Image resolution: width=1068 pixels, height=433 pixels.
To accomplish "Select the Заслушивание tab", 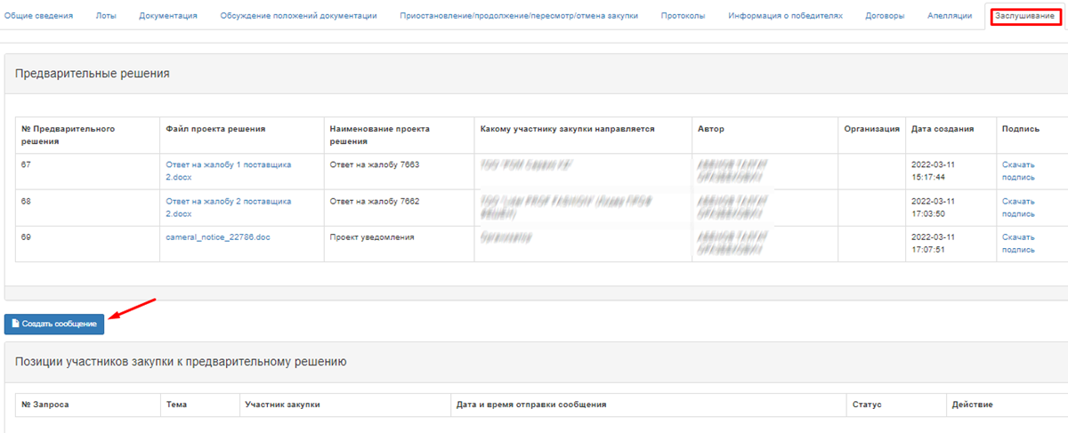I will (1024, 16).
